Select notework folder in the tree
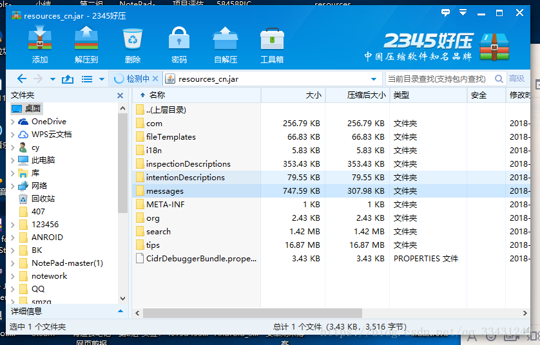 coord(43,276)
